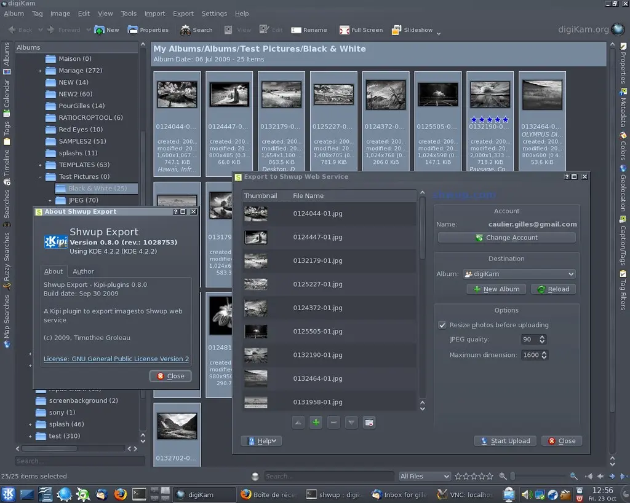Open the Export menu
The height and width of the screenshot is (503, 630).
pos(183,14)
